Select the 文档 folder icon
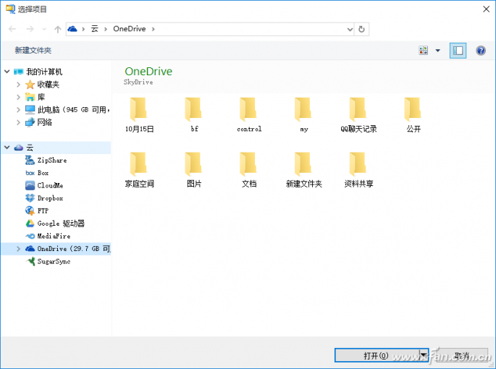Image resolution: width=496 pixels, height=369 pixels. (248, 164)
